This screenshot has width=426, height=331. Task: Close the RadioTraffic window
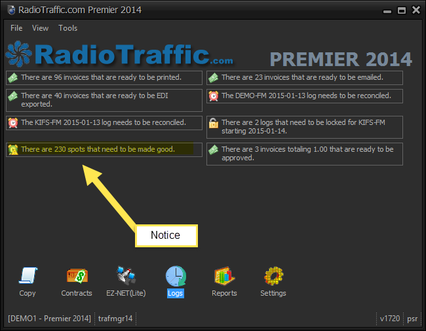416,10
